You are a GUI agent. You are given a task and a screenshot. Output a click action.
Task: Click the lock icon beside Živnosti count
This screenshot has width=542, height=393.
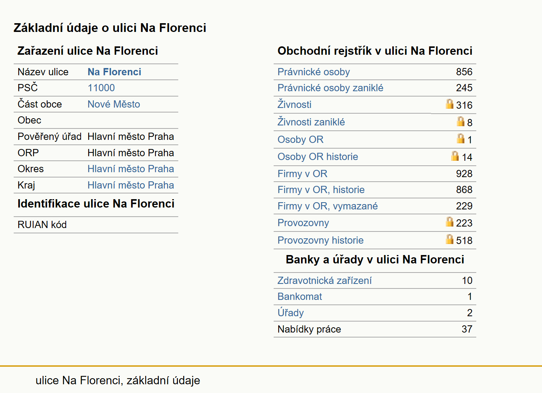(450, 104)
